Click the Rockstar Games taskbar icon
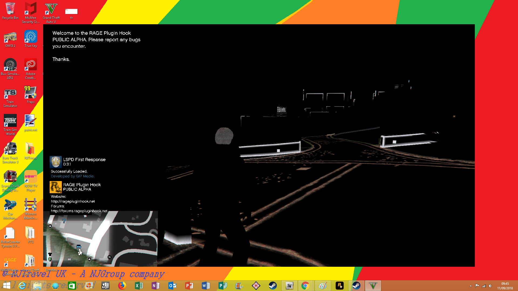This screenshot has width=518, height=291. pos(339,286)
